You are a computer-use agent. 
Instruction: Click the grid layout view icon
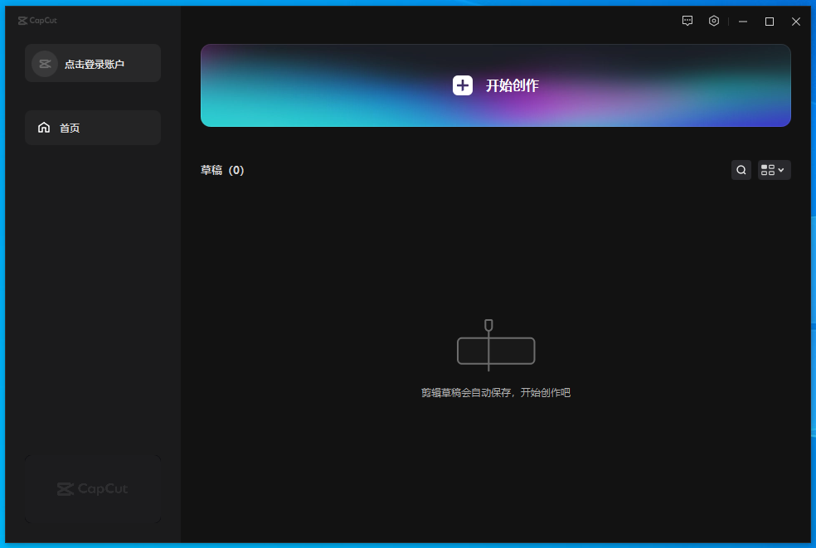coord(768,170)
